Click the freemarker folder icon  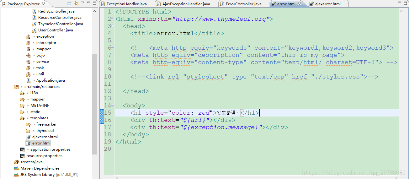coord(29,124)
